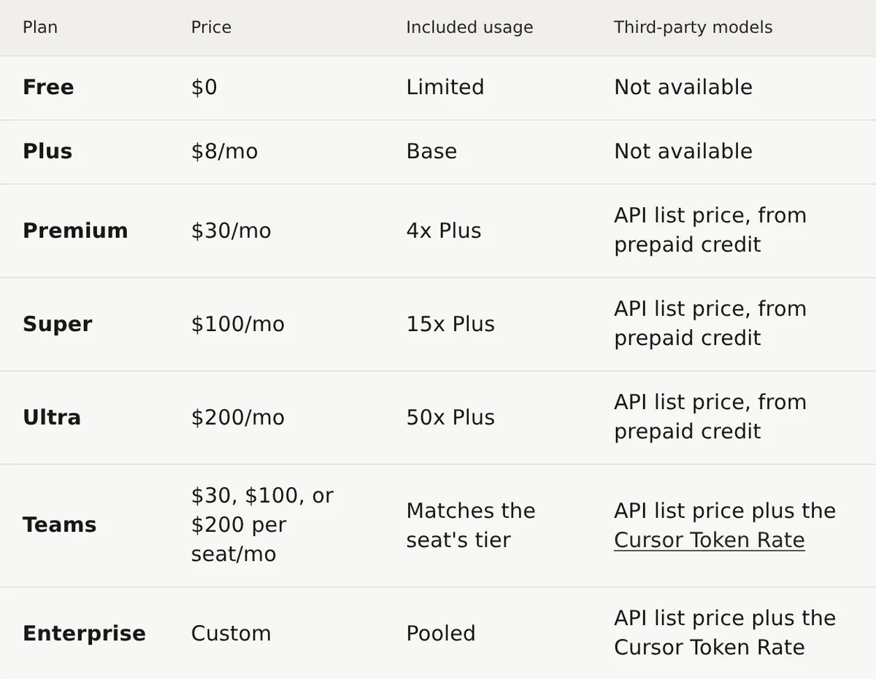Screen dimensions: 876x679
Task: Select the Base usage cell
Action: 431,151
